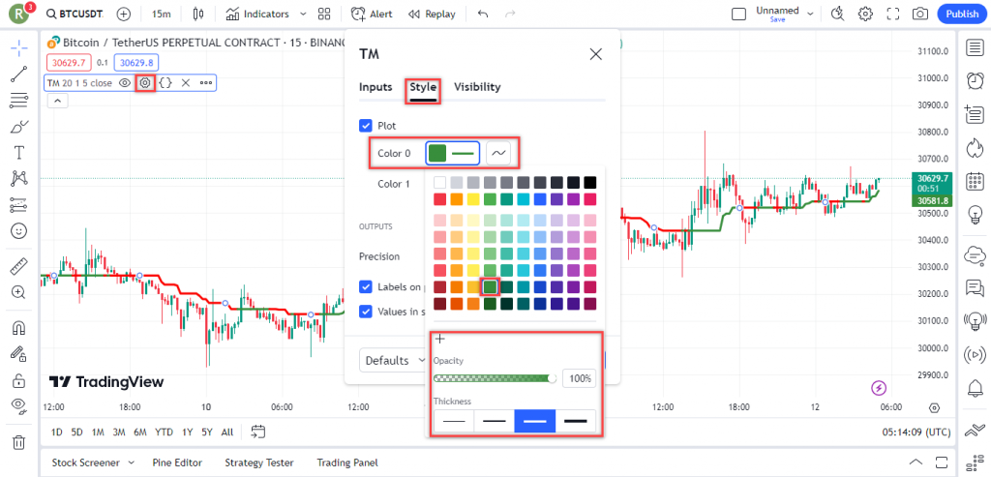Select the brush drawing tool
The height and width of the screenshot is (477, 991).
[x=19, y=127]
